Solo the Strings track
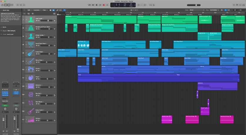 click(x=39, y=120)
